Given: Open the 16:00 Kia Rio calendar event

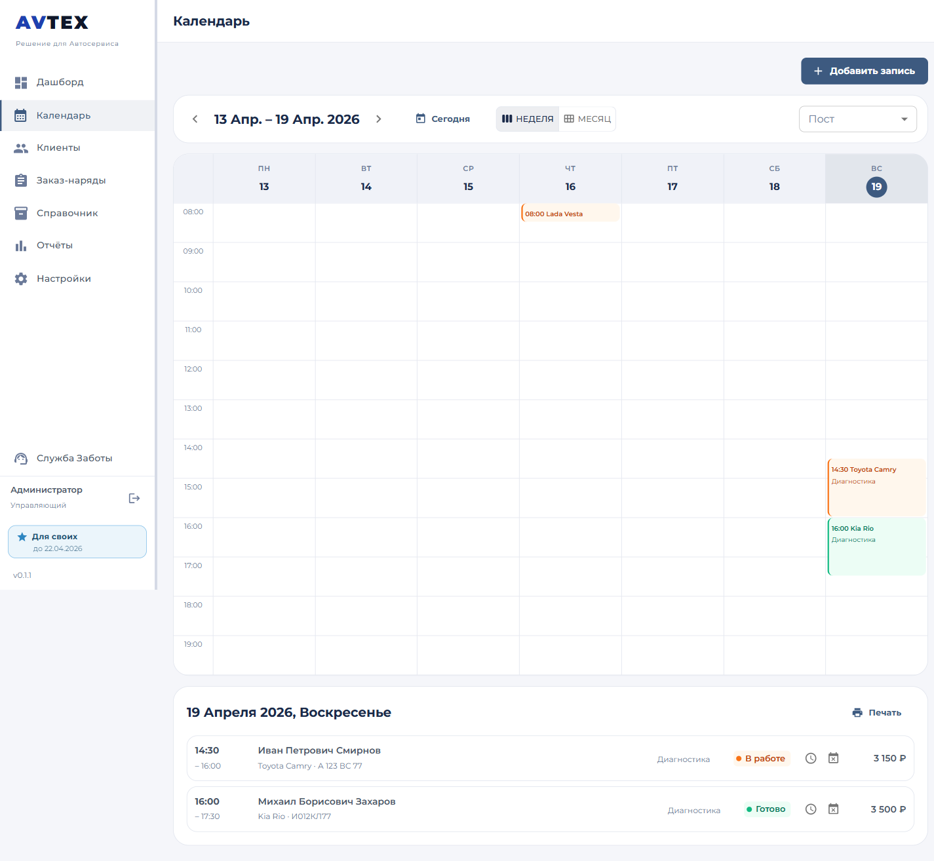Looking at the screenshot, I should [876, 546].
